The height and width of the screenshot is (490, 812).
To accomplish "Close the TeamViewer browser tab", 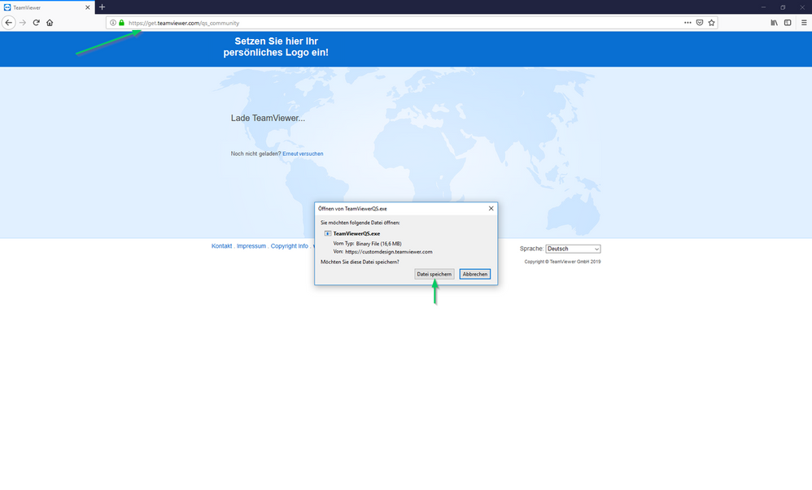I will pos(88,7).
